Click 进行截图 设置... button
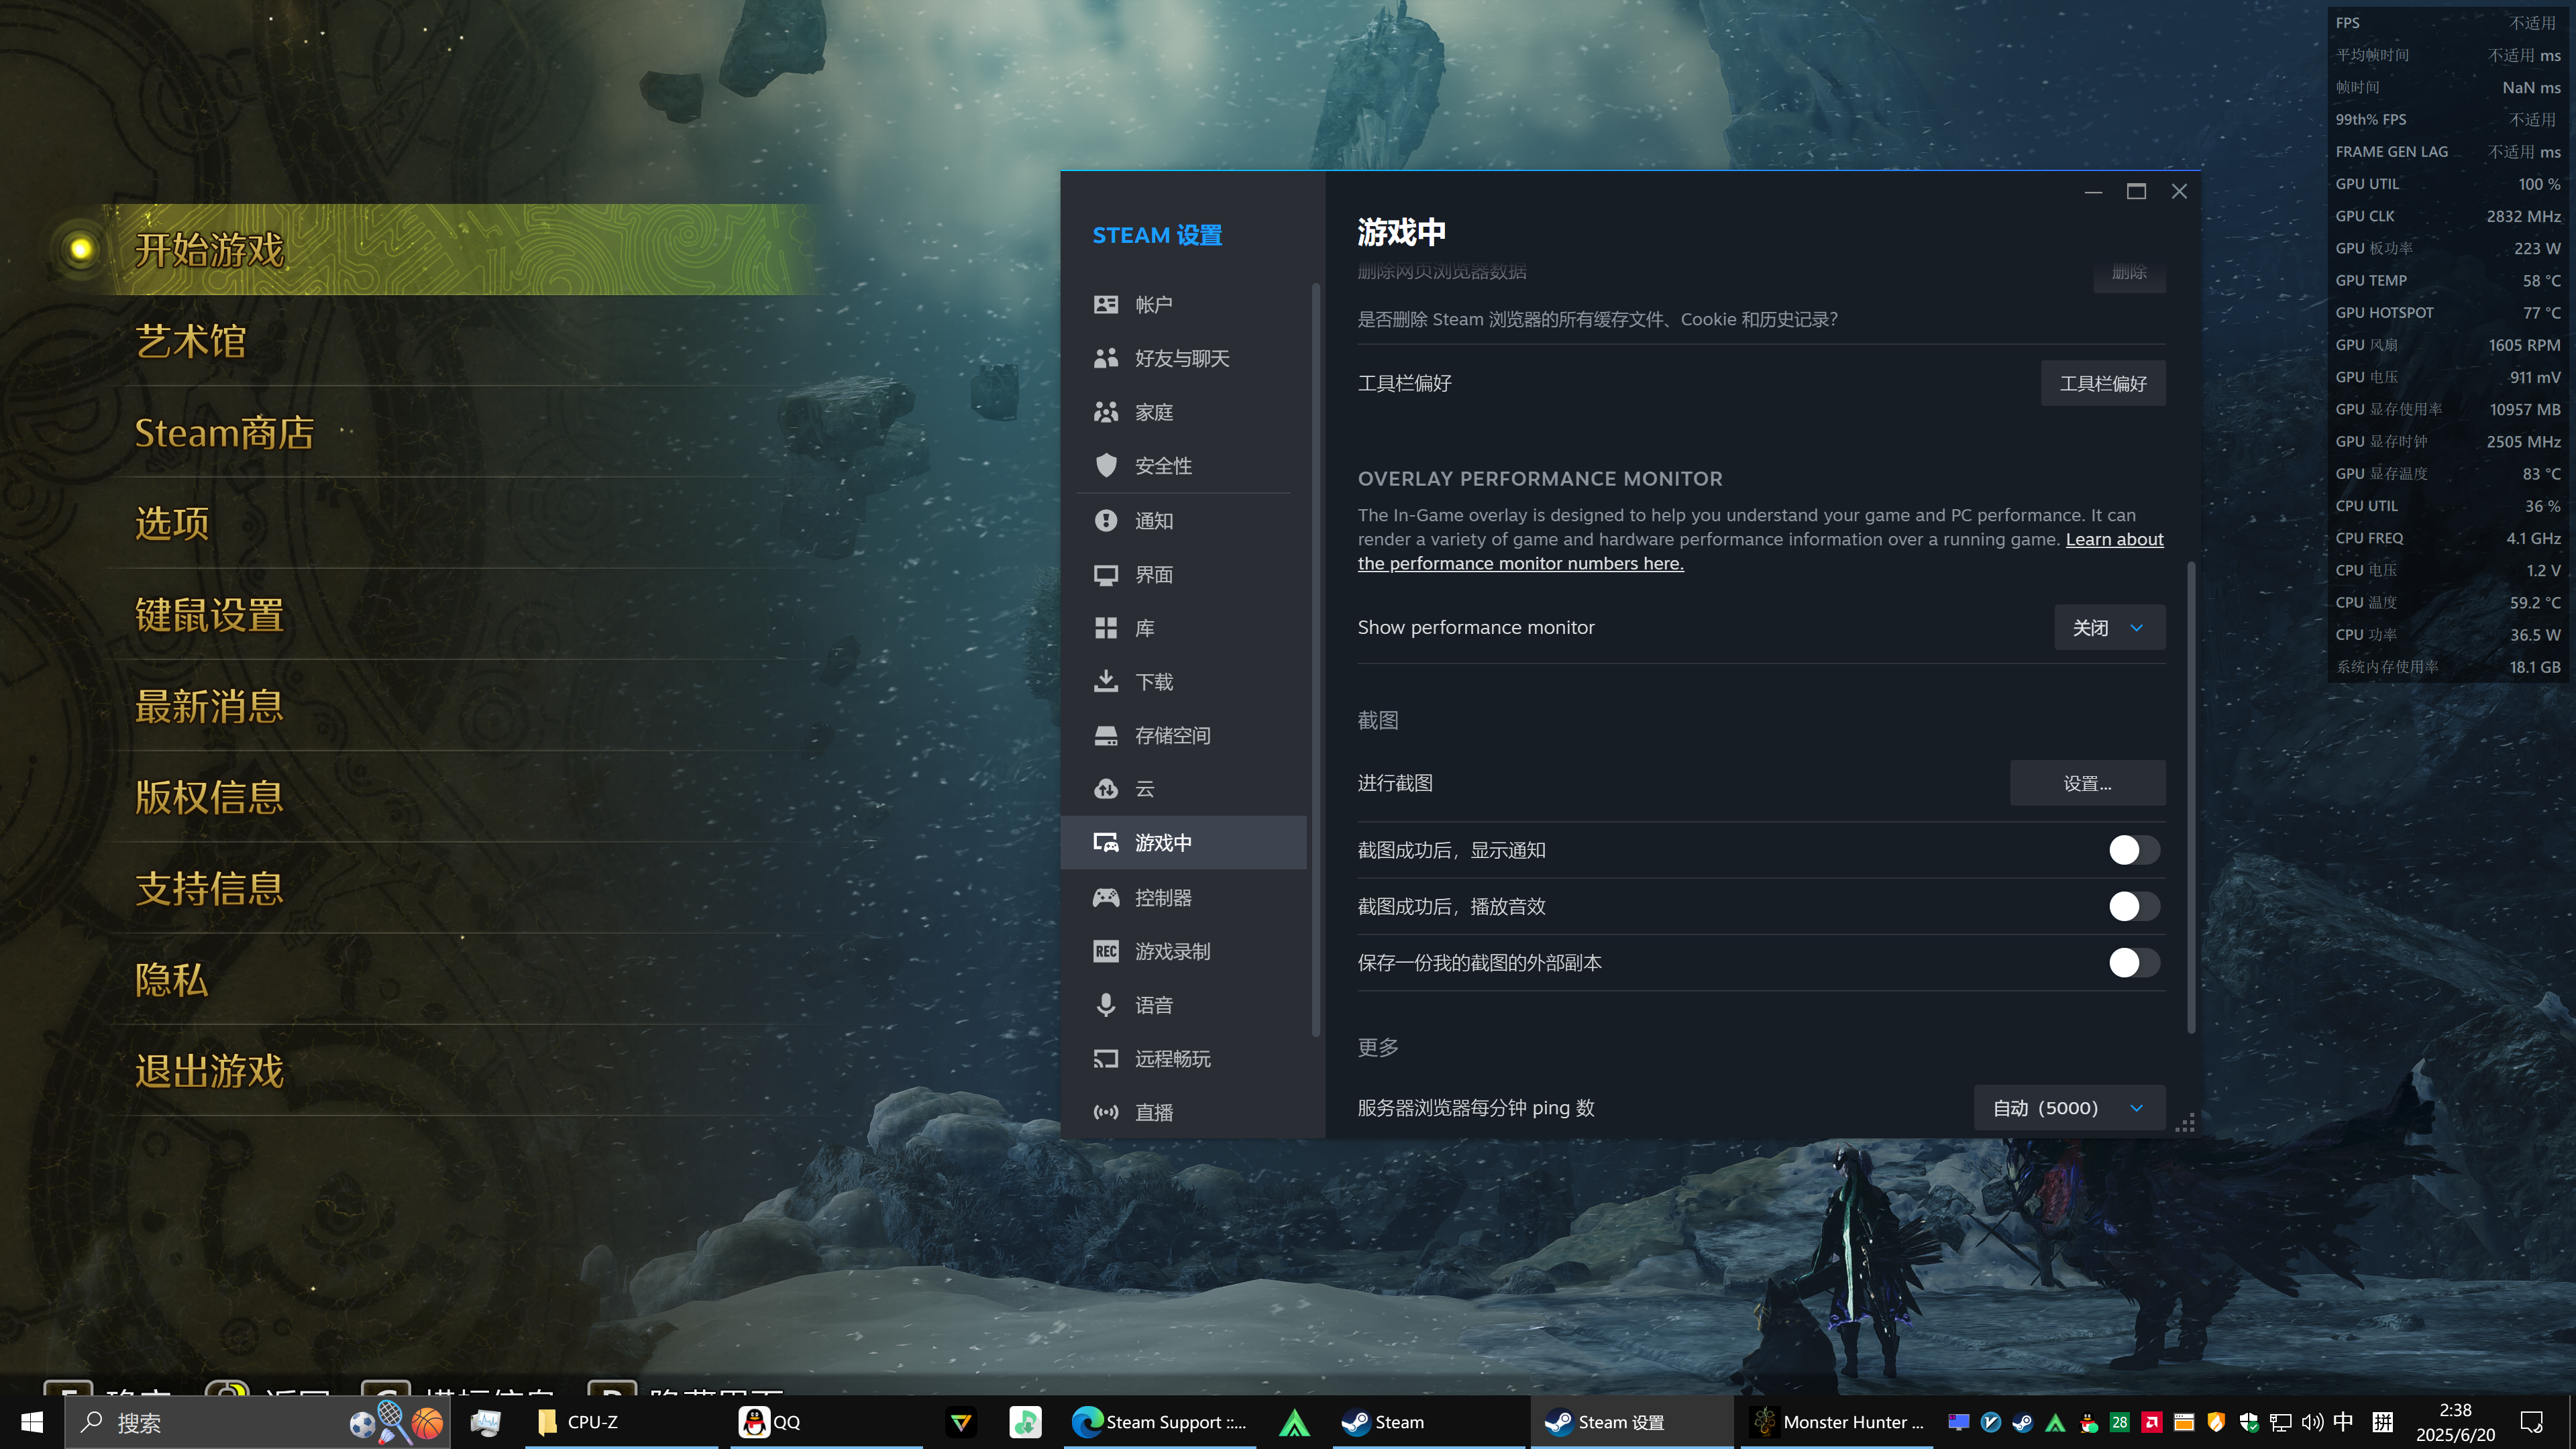The width and height of the screenshot is (2576, 1449). [x=2087, y=783]
